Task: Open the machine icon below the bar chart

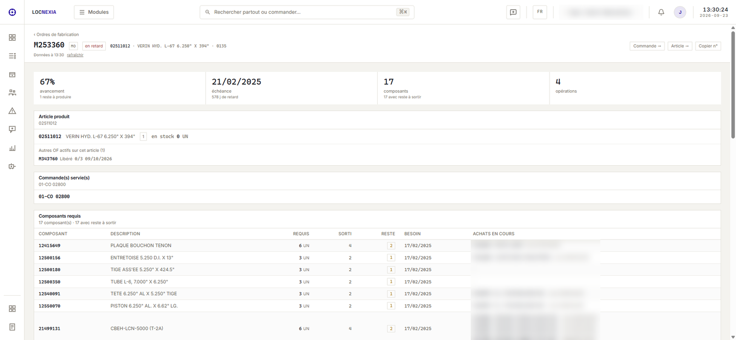Action: click(12, 166)
